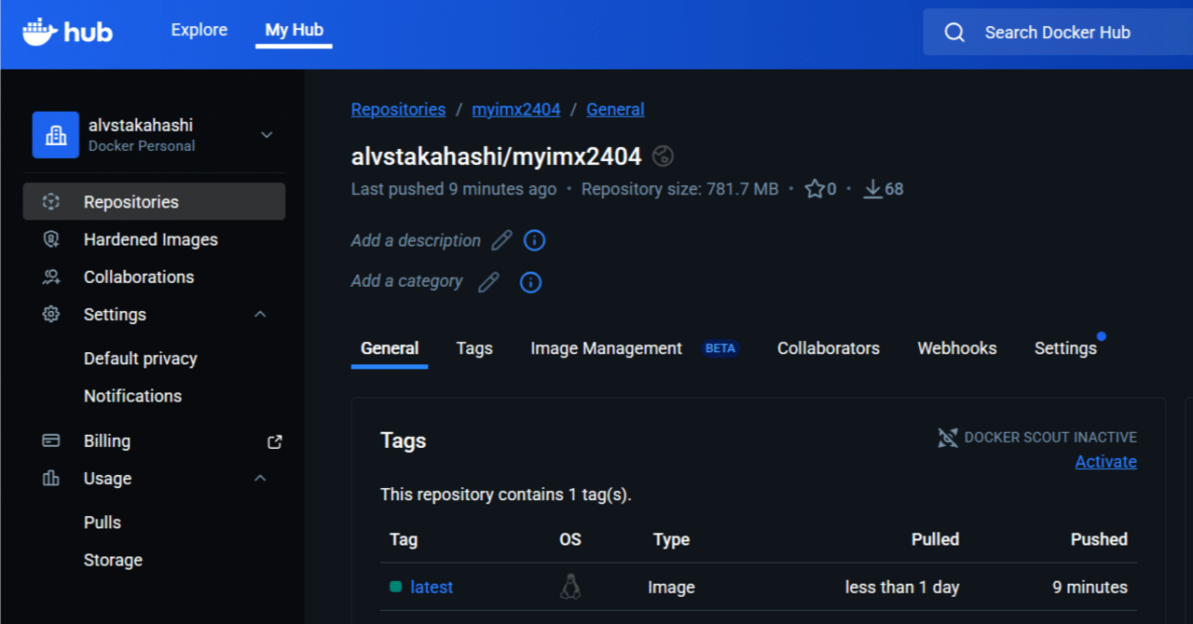Click the pencil icon to add a description

tap(501, 240)
